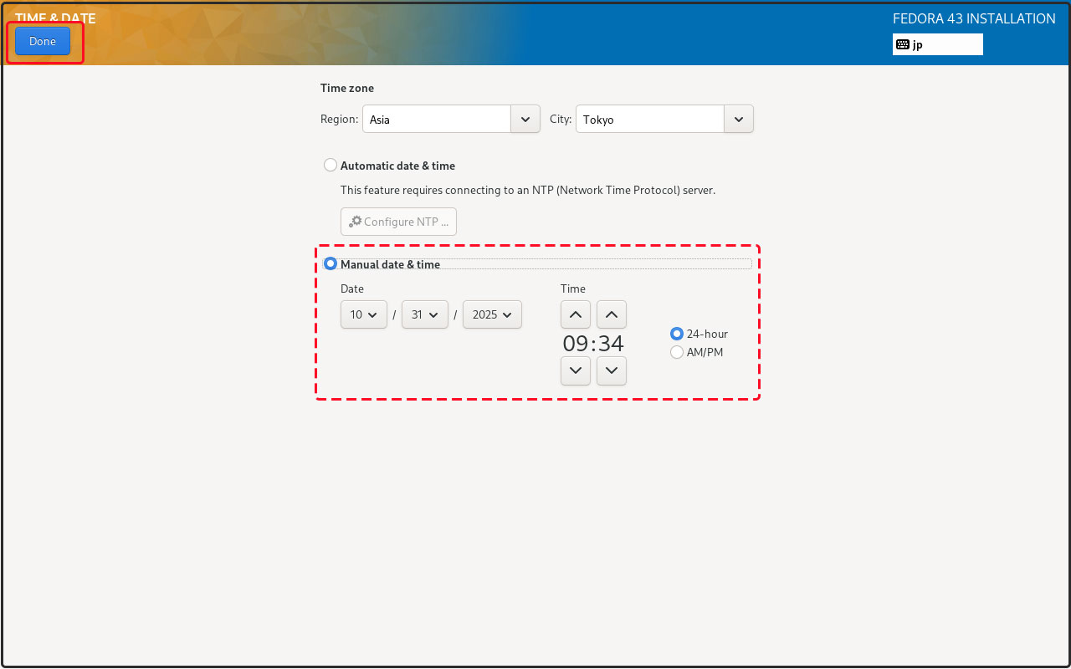Click the Asia region text field
Viewport: 1071px width, 669px height.
436,119
